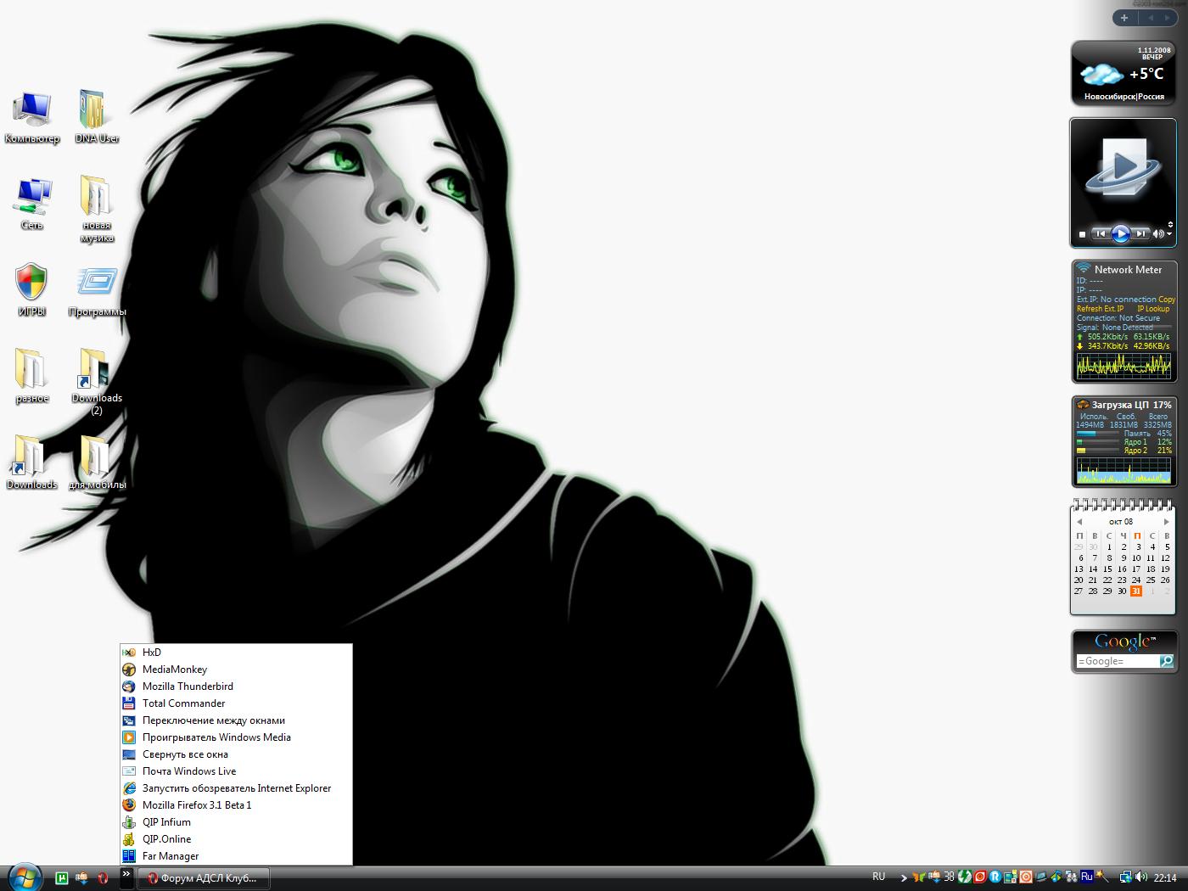Image resolution: width=1188 pixels, height=891 pixels.
Task: Mute the media player gadget speaker
Action: [1158, 233]
